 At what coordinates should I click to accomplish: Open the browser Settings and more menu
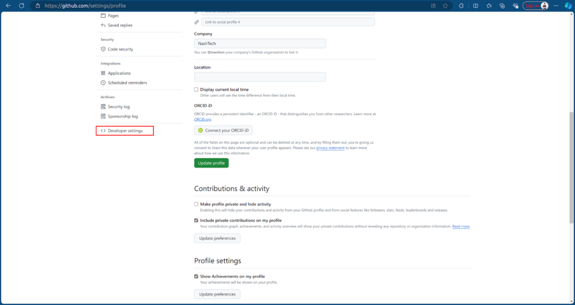tap(556, 6)
